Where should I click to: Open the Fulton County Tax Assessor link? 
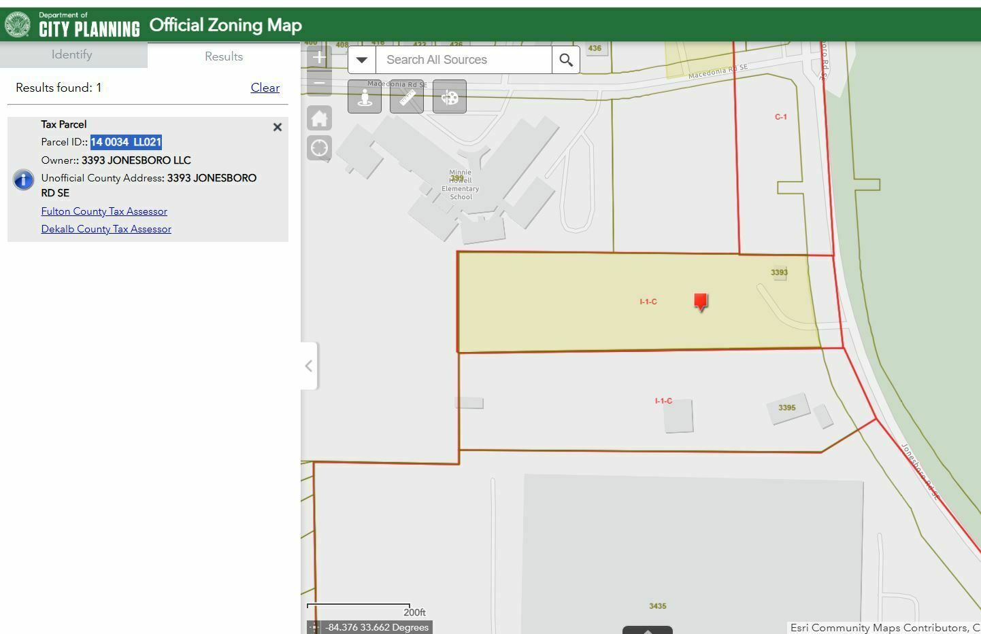pyautogui.click(x=104, y=211)
